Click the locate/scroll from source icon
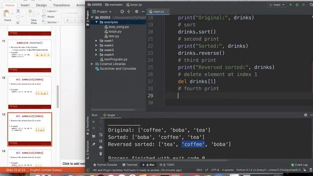 [x=122, y=12]
